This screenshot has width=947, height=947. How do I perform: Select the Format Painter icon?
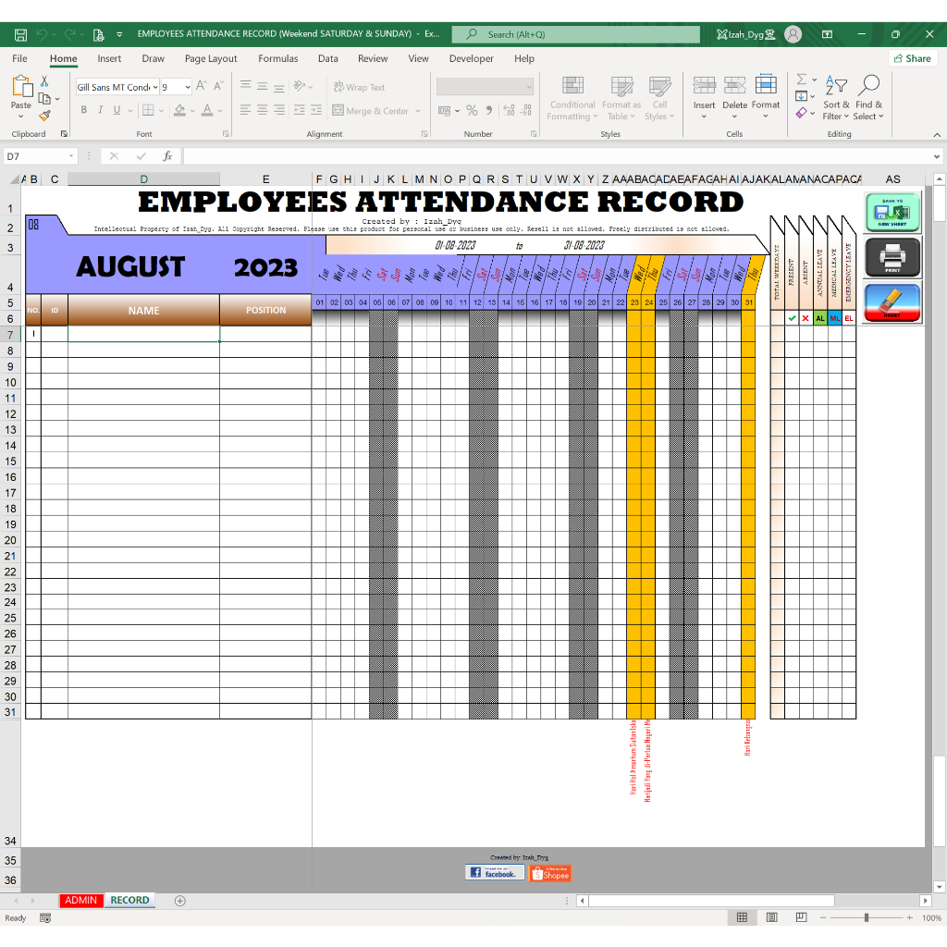tap(43, 115)
